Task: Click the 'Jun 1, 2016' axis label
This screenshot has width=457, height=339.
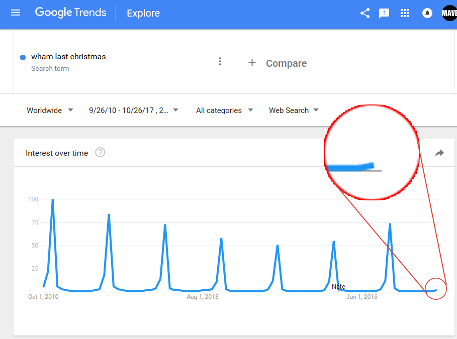Action: pos(361,297)
